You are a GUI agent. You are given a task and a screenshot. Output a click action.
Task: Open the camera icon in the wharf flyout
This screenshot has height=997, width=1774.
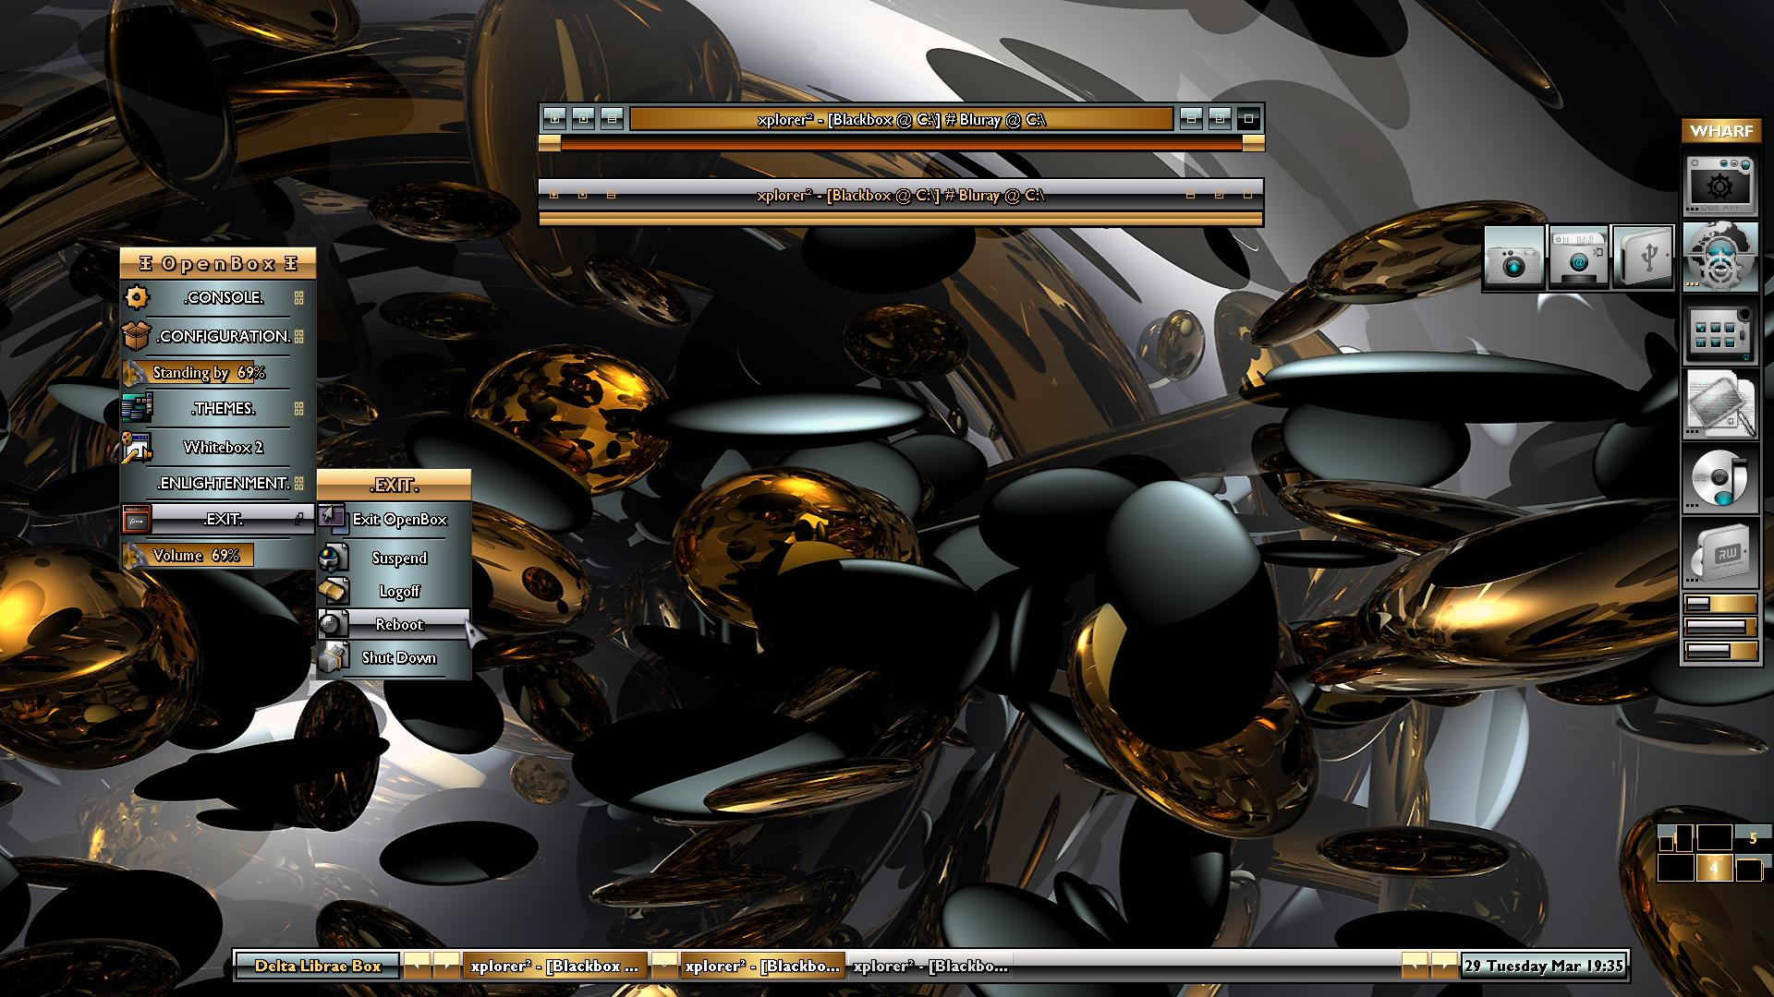(x=1513, y=258)
